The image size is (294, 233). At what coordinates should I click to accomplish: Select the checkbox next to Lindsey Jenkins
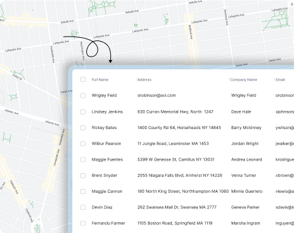pyautogui.click(x=83, y=111)
